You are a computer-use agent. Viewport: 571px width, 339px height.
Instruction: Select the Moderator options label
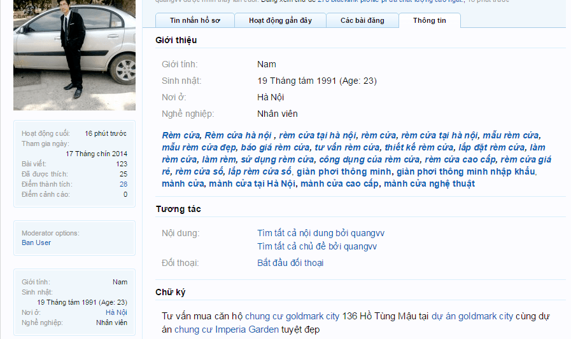tap(50, 233)
